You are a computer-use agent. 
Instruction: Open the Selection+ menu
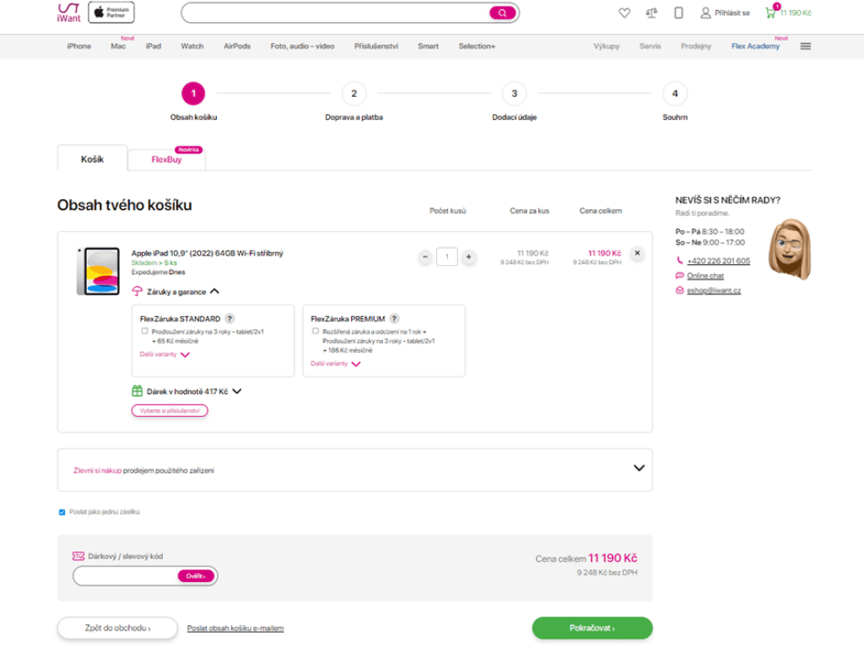click(478, 46)
